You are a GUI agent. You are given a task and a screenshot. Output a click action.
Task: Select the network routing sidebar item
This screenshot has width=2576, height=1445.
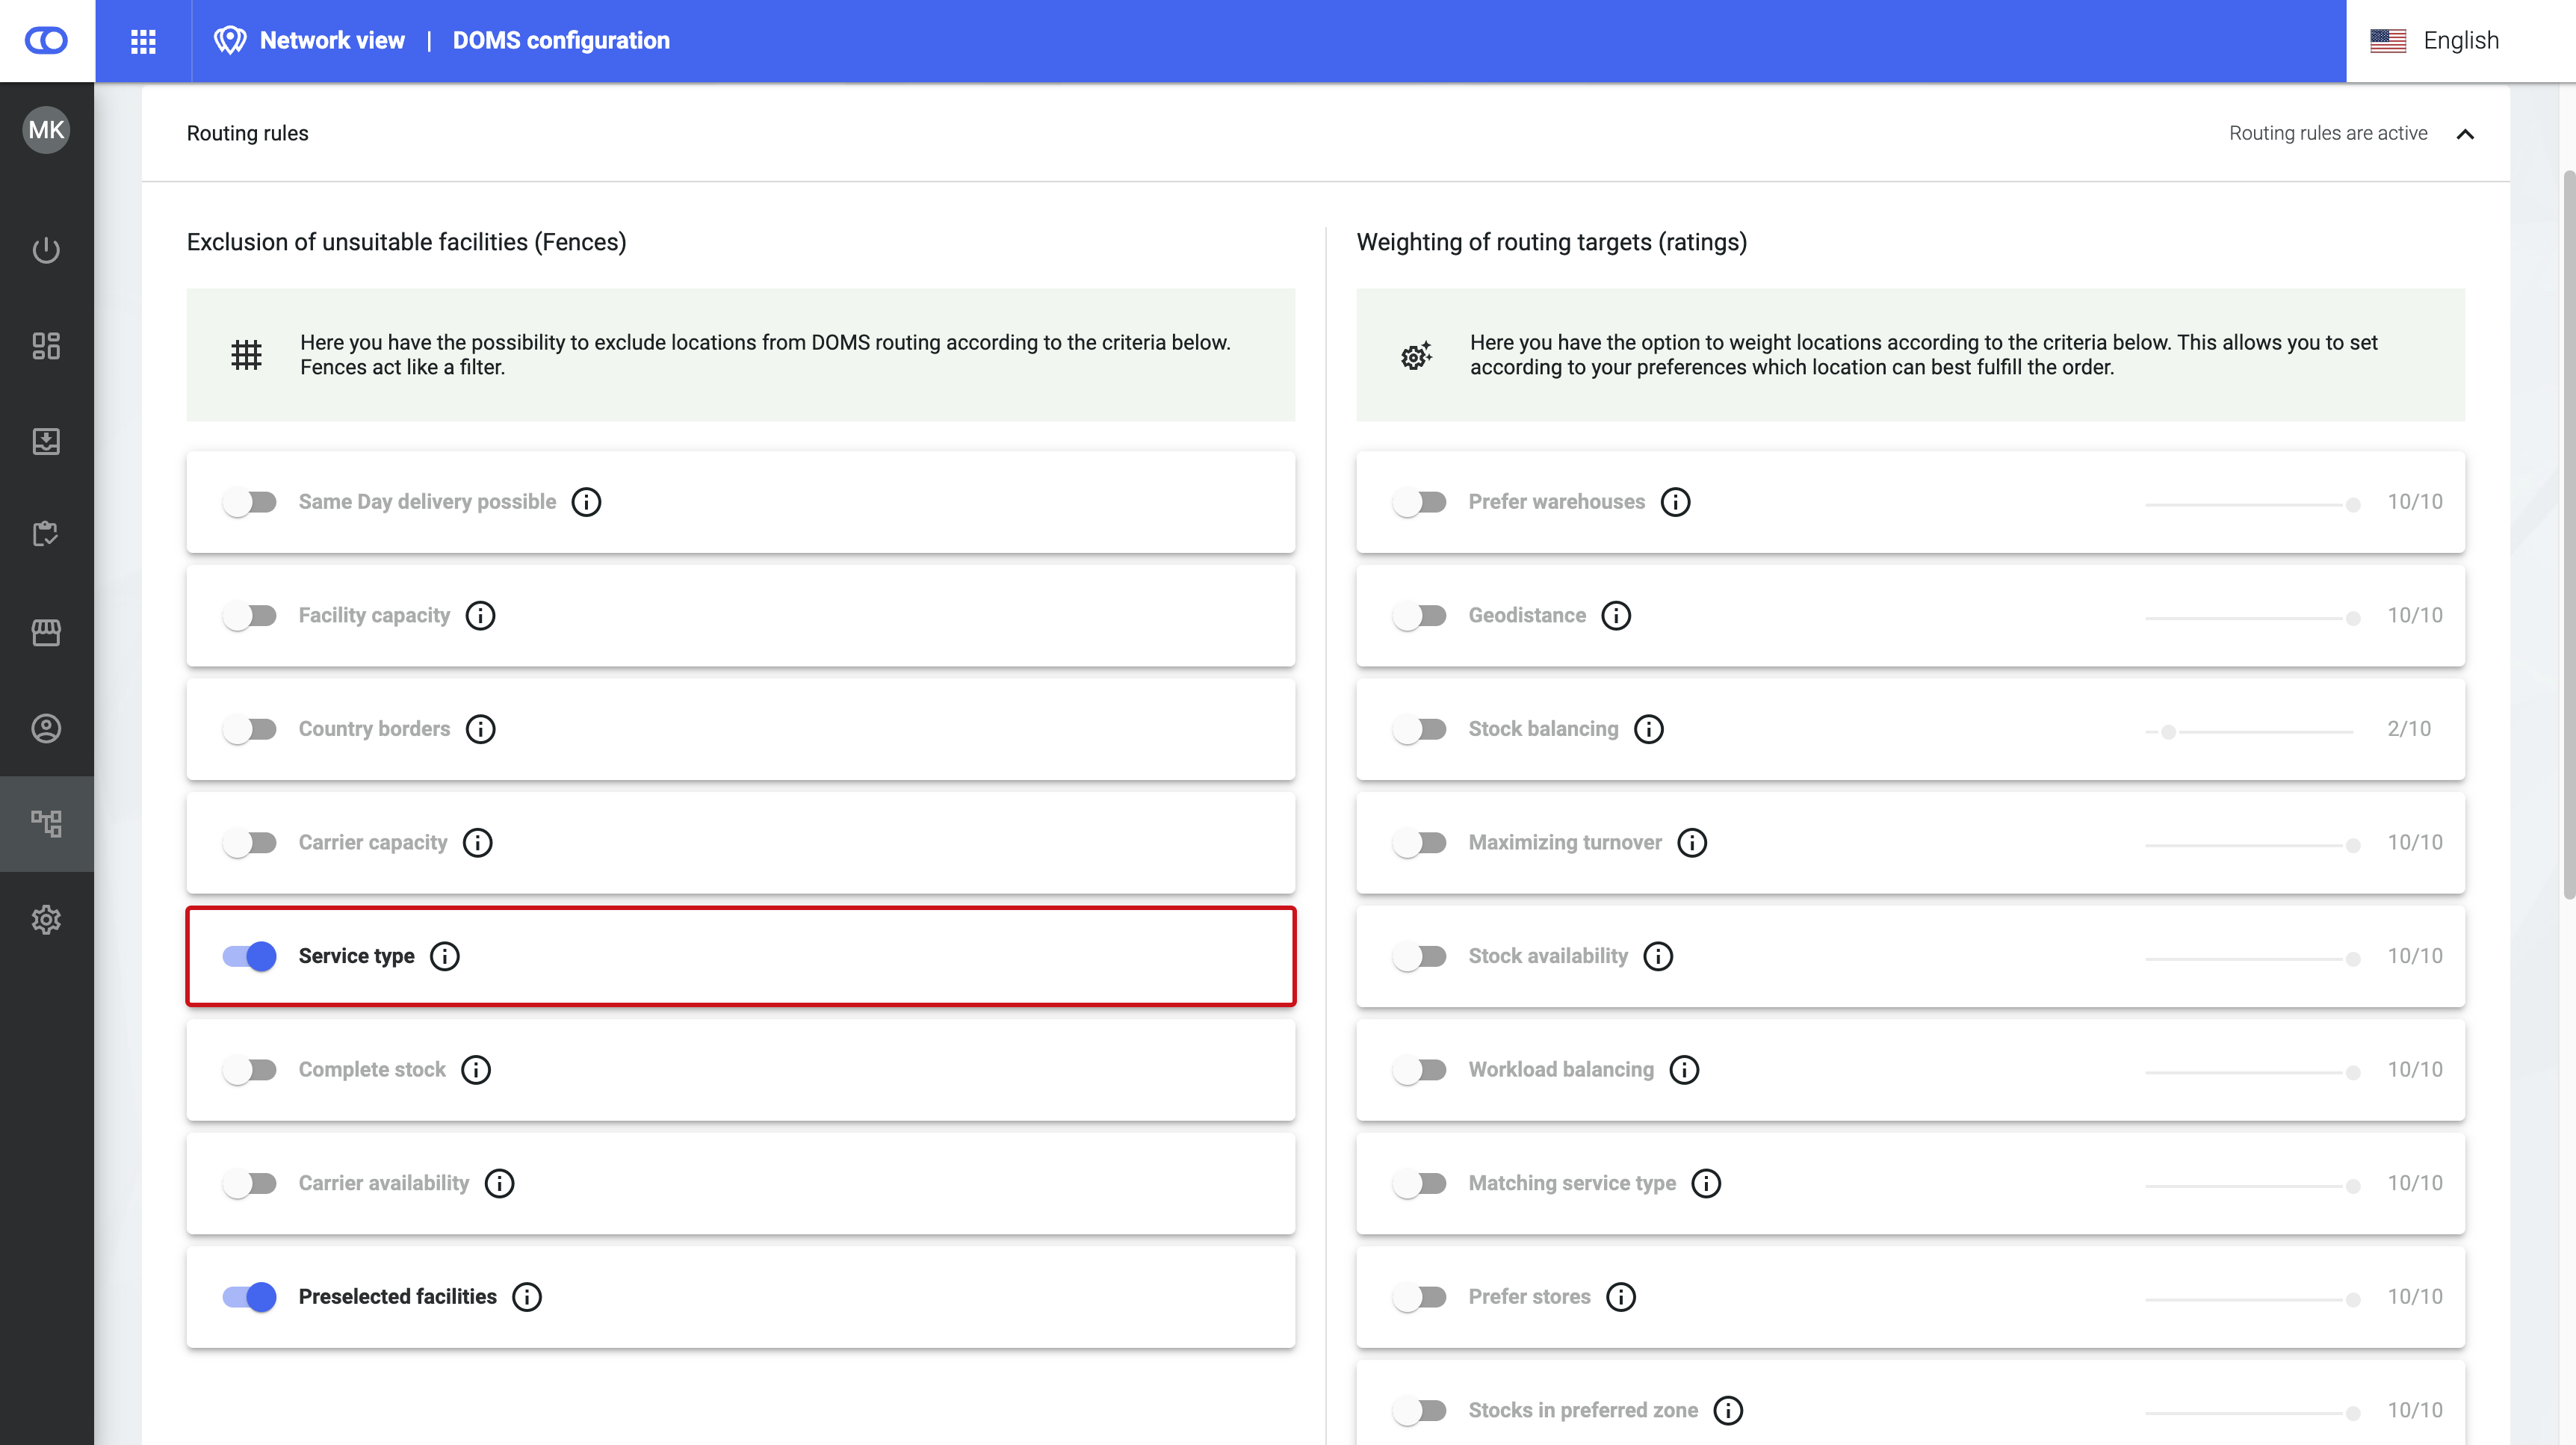(46, 824)
